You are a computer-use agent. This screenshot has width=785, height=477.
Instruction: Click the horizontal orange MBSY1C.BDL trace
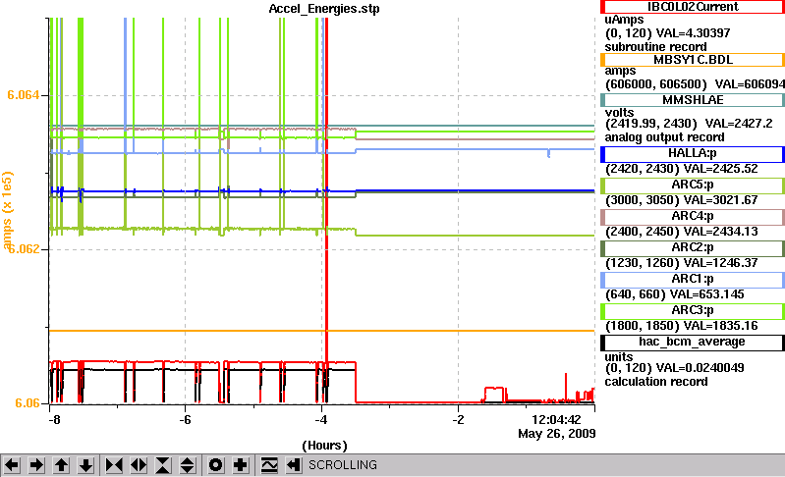pyautogui.click(x=321, y=331)
